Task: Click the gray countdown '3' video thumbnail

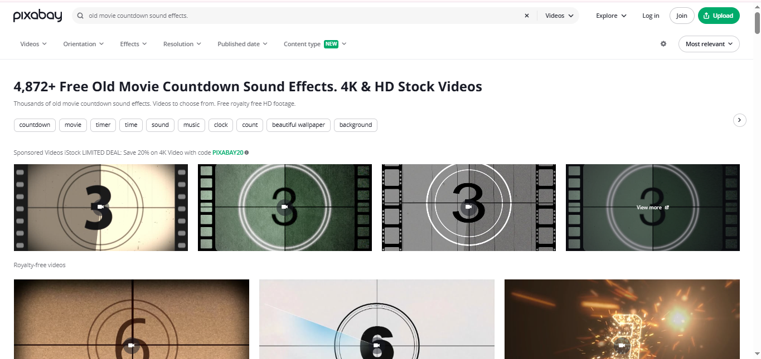Action: [x=468, y=206]
